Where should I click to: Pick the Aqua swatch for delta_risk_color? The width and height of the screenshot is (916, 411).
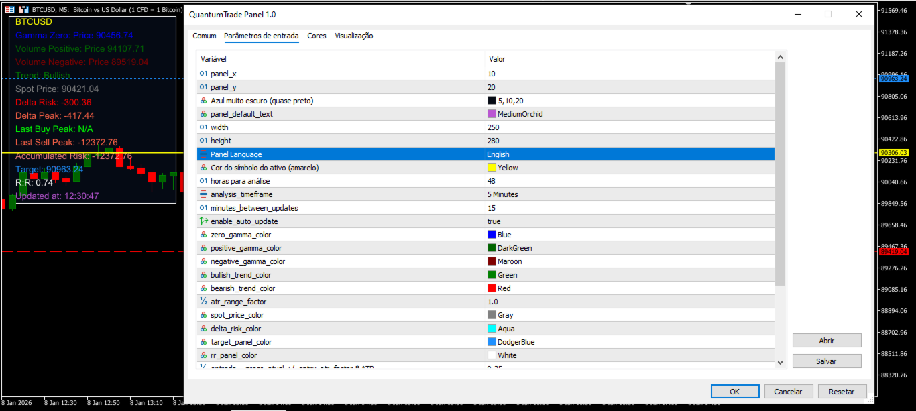click(492, 329)
